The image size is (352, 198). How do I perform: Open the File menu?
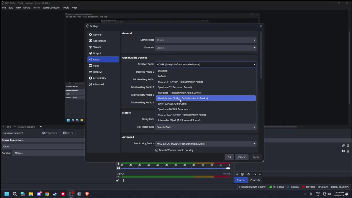click(4, 7)
